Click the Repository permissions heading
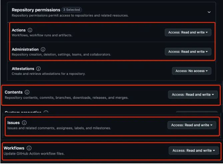 point(36,10)
